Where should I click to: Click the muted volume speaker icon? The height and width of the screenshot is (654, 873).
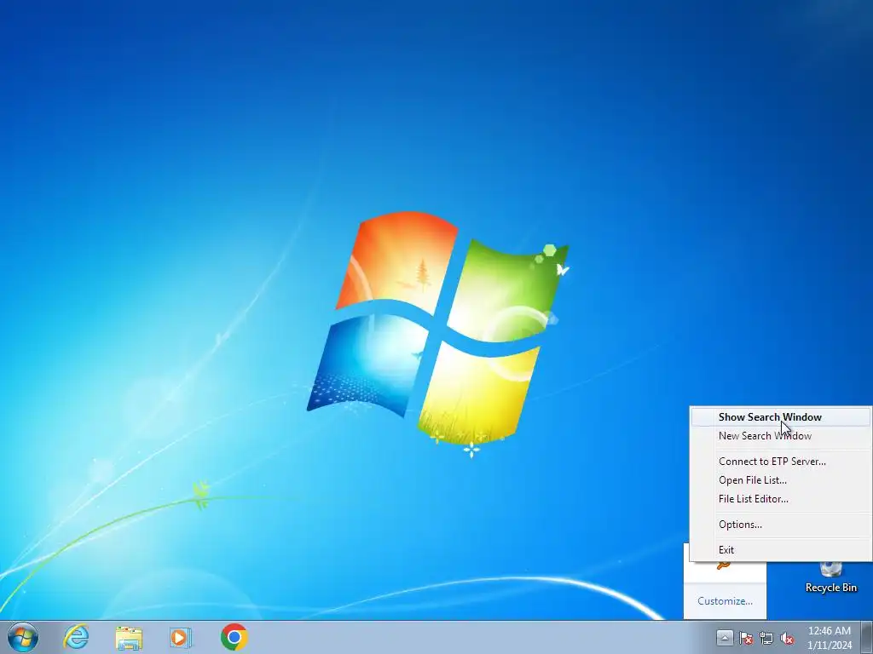787,638
